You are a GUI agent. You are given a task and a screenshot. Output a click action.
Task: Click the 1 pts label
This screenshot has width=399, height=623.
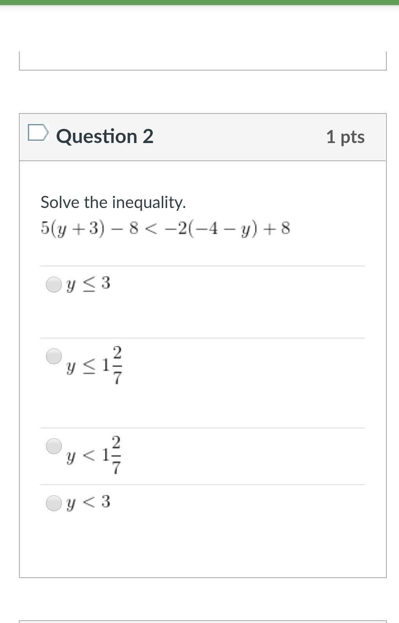click(345, 137)
